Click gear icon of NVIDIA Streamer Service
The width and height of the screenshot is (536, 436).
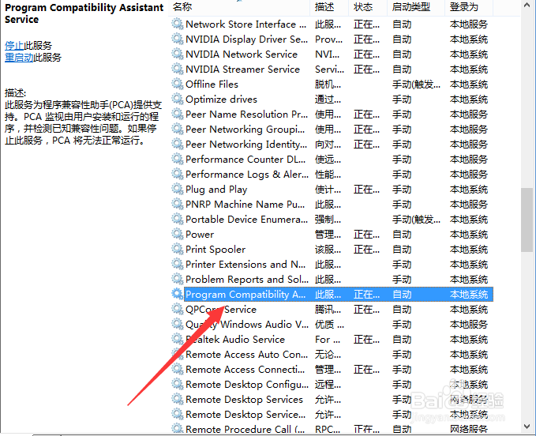(x=177, y=70)
